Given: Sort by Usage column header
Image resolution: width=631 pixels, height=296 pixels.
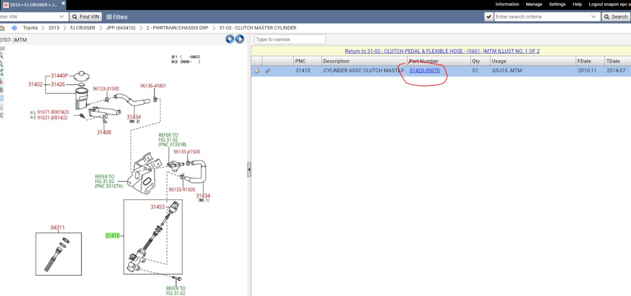Looking at the screenshot, I should (533, 61).
